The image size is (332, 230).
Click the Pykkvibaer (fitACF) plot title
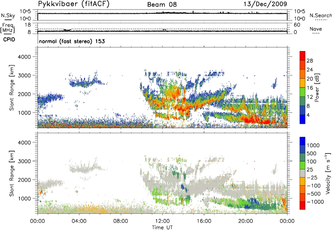[x=74, y=4]
